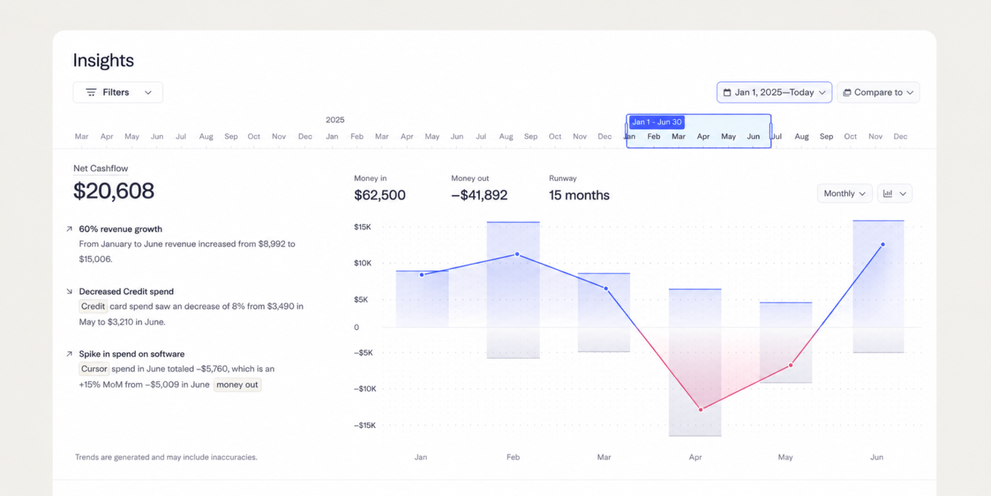Click the 60% revenue growth insight title
991x496 pixels.
120,229
